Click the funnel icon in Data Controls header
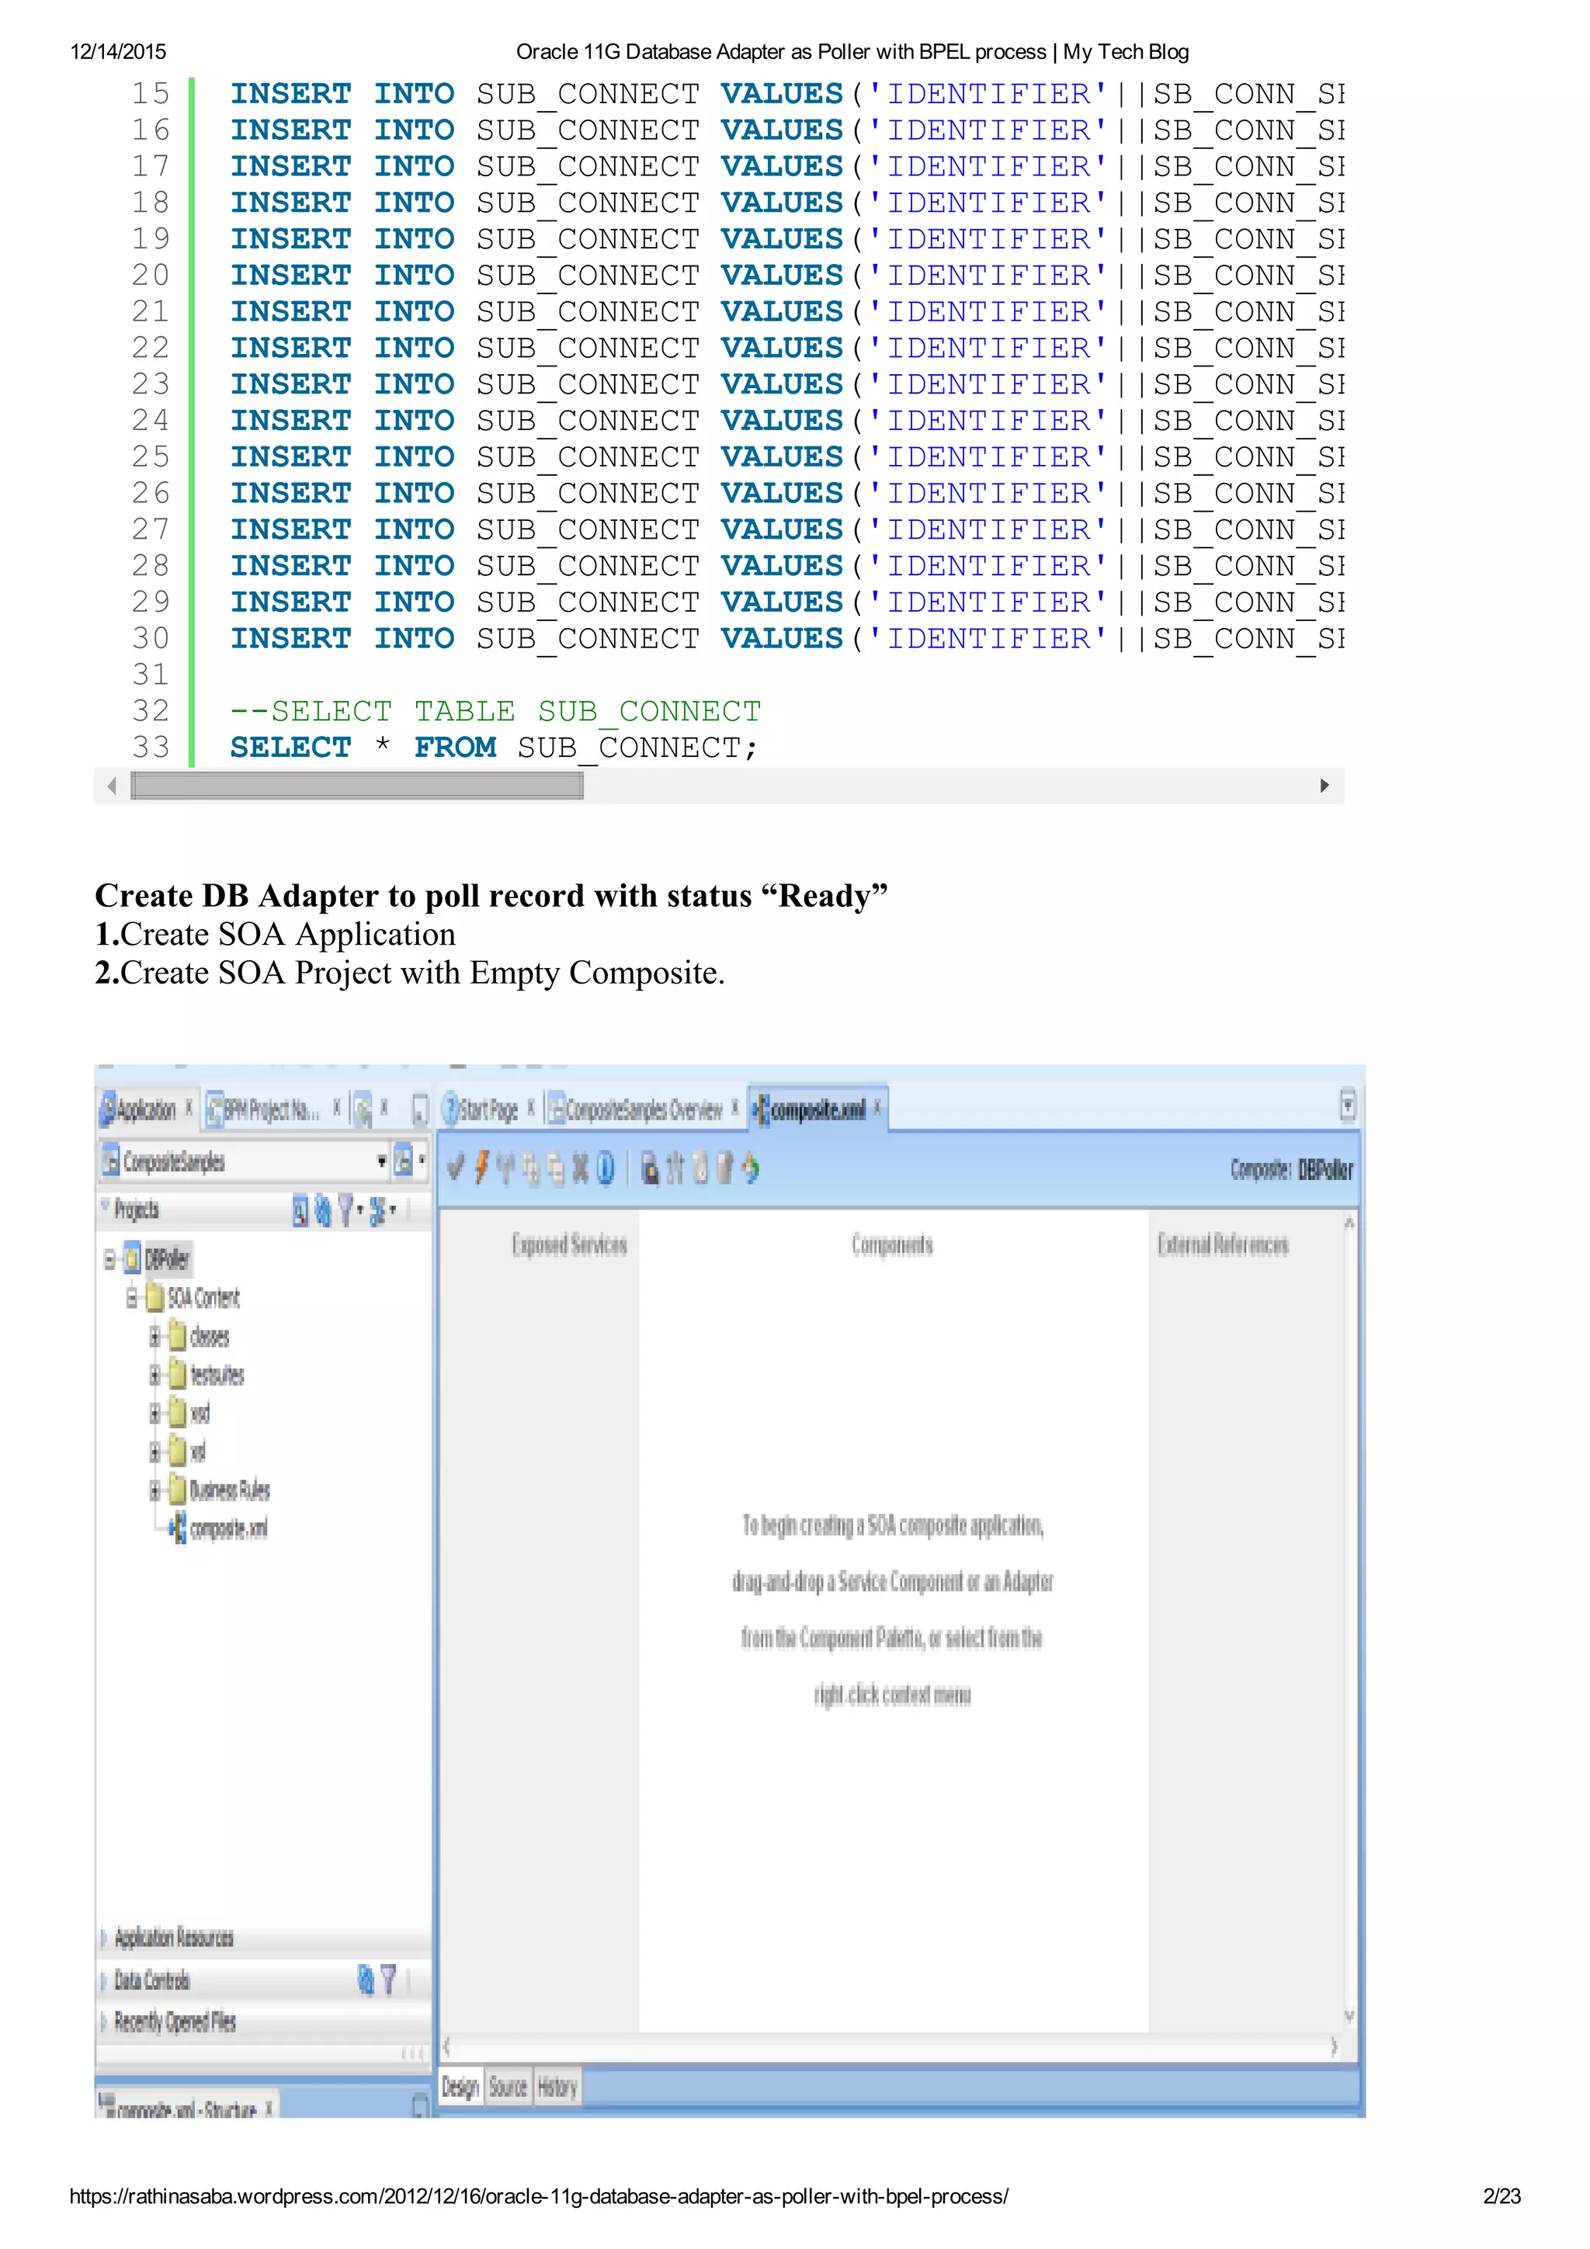Image resolution: width=1590 pixels, height=2249 pixels. coord(388,1980)
